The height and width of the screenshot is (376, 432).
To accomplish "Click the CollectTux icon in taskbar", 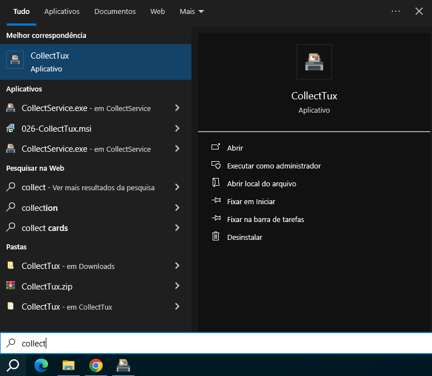I will pyautogui.click(x=123, y=365).
